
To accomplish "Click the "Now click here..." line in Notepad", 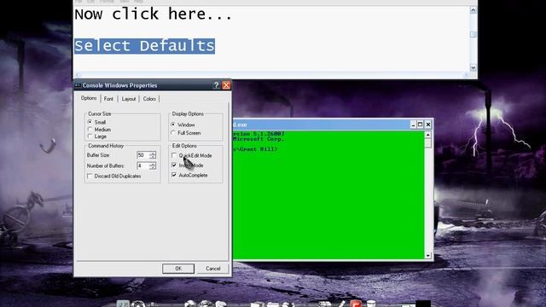I will 154,14.
